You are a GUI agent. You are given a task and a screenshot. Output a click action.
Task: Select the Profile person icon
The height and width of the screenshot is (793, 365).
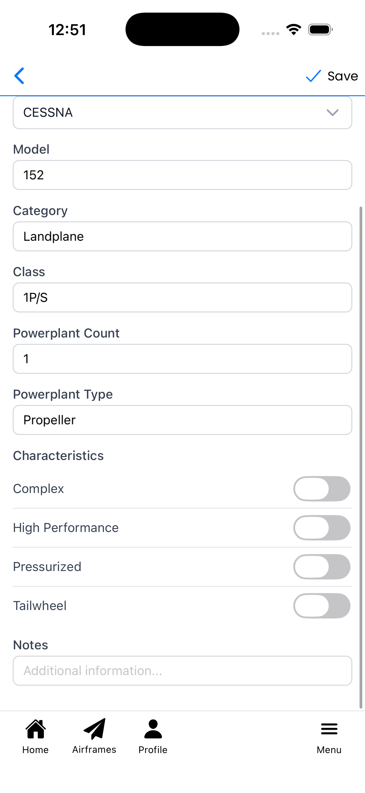pos(153,728)
